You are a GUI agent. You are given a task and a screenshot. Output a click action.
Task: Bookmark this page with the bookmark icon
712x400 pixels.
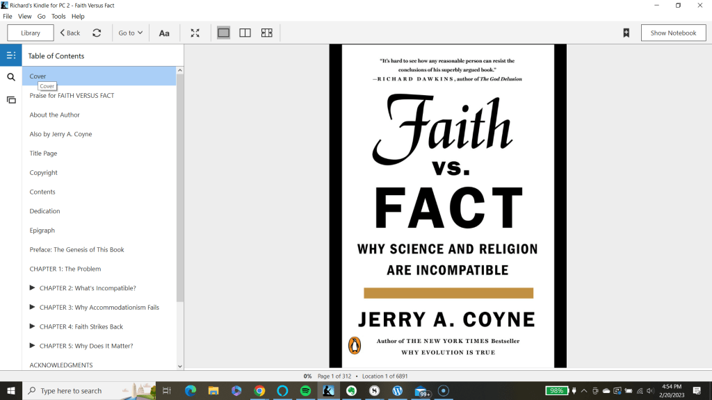[626, 33]
